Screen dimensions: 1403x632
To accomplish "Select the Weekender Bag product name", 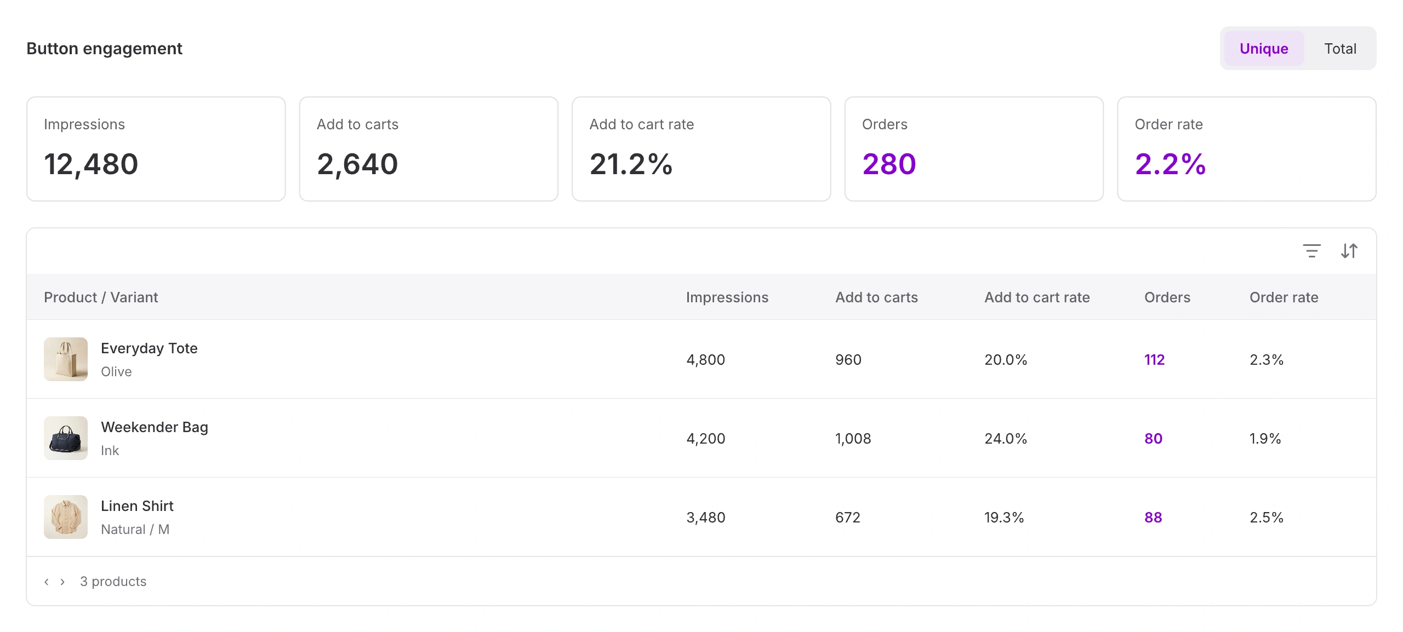I will coord(155,427).
